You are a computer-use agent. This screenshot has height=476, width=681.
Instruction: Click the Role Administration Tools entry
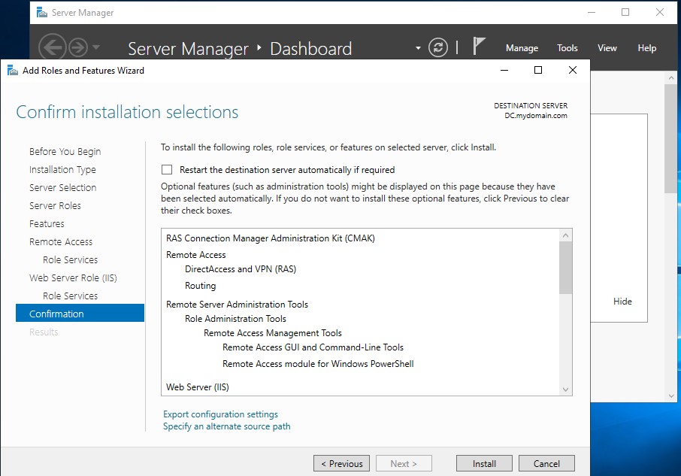point(235,319)
